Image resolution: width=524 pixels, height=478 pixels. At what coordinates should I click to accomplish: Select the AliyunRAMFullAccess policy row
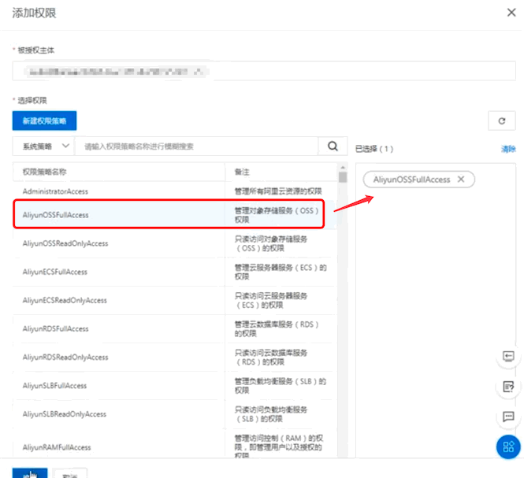point(174,445)
